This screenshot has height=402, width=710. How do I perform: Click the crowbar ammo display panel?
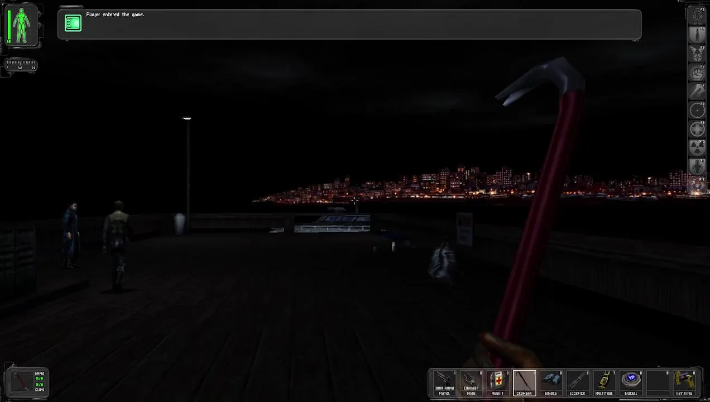[27, 382]
